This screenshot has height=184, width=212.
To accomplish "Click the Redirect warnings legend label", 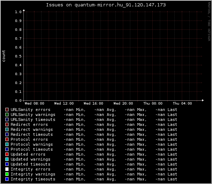I will 32,129.
